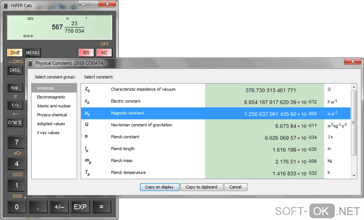The width and height of the screenshot is (364, 220).
Task: Select the Electromagnetic constant group
Action: [x=54, y=97]
